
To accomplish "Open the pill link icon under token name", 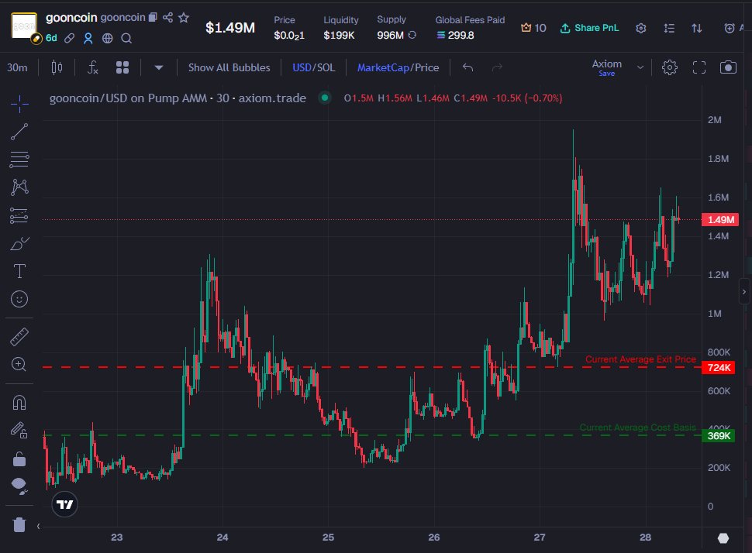I will pyautogui.click(x=70, y=38).
